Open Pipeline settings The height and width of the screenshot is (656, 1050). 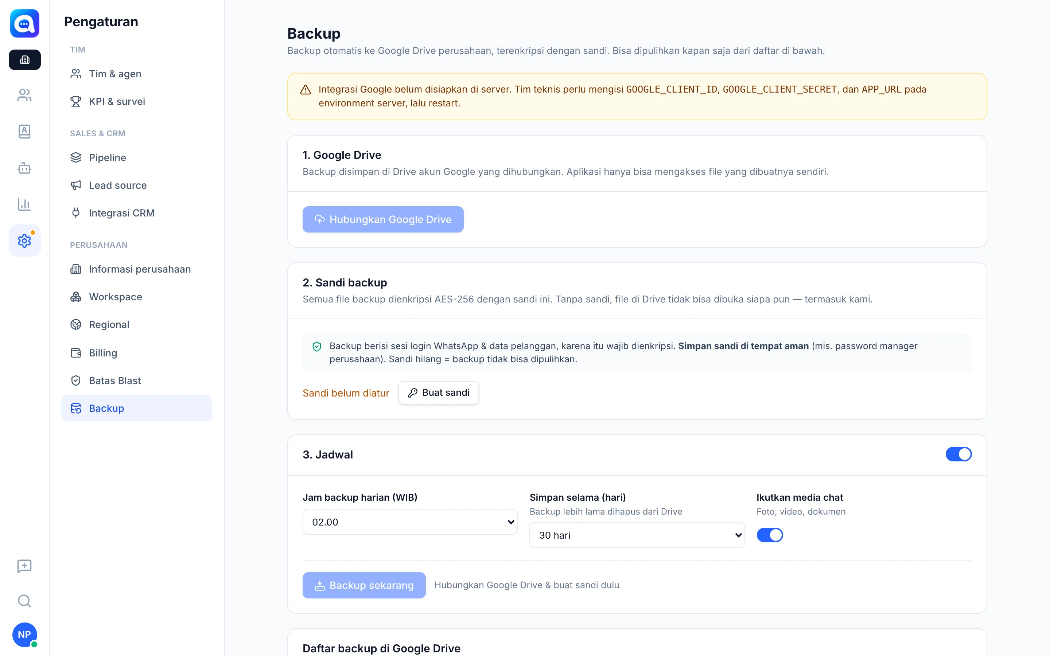[137, 157]
